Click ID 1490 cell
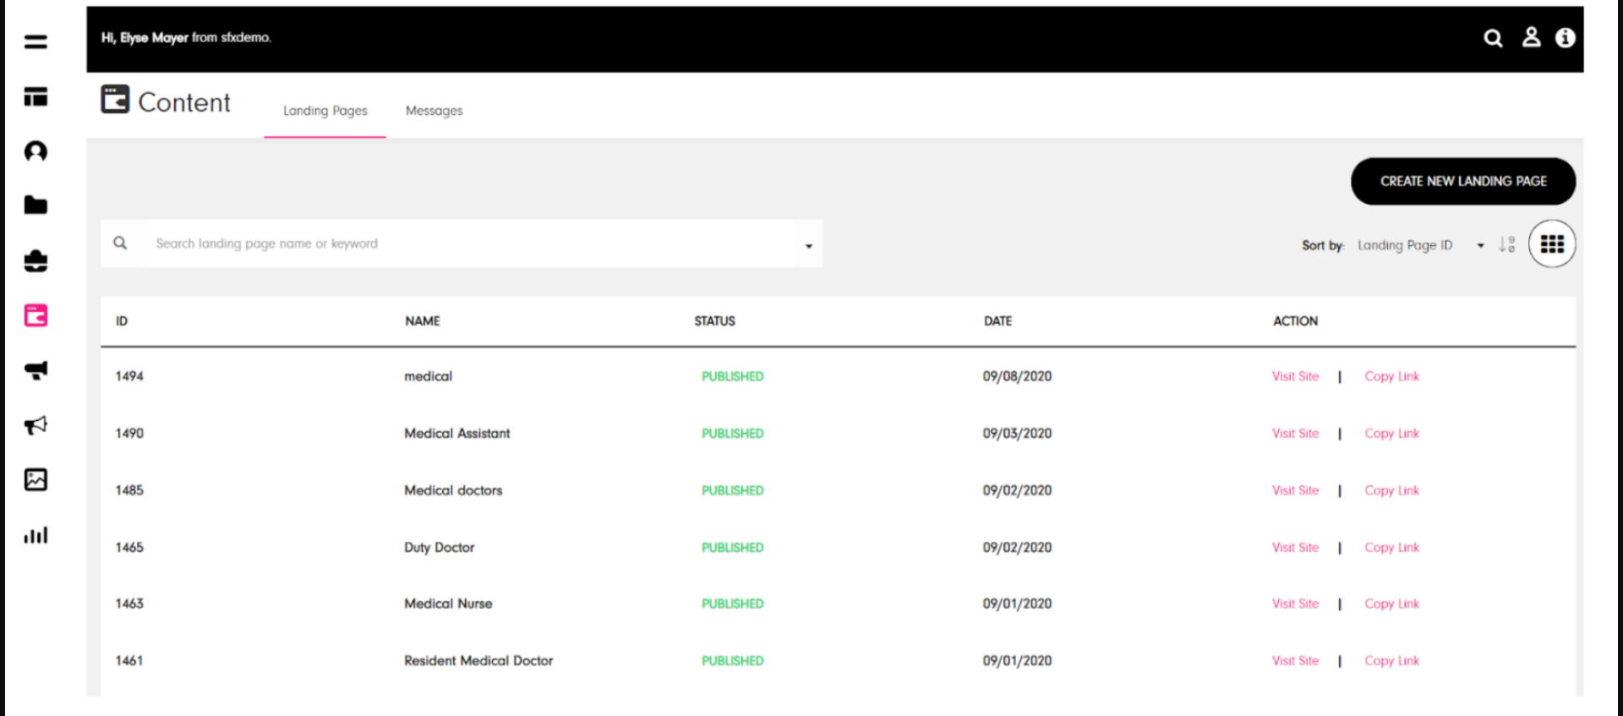This screenshot has width=1623, height=716. (129, 433)
